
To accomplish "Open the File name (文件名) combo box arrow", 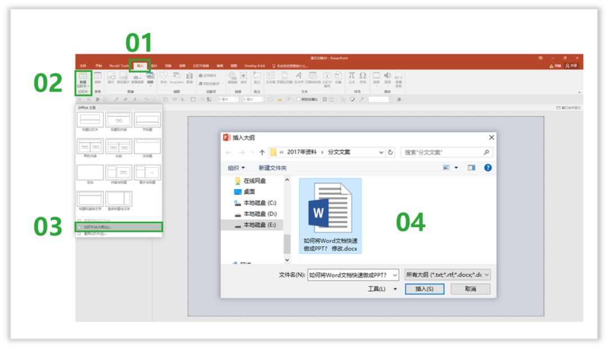I will click(395, 275).
